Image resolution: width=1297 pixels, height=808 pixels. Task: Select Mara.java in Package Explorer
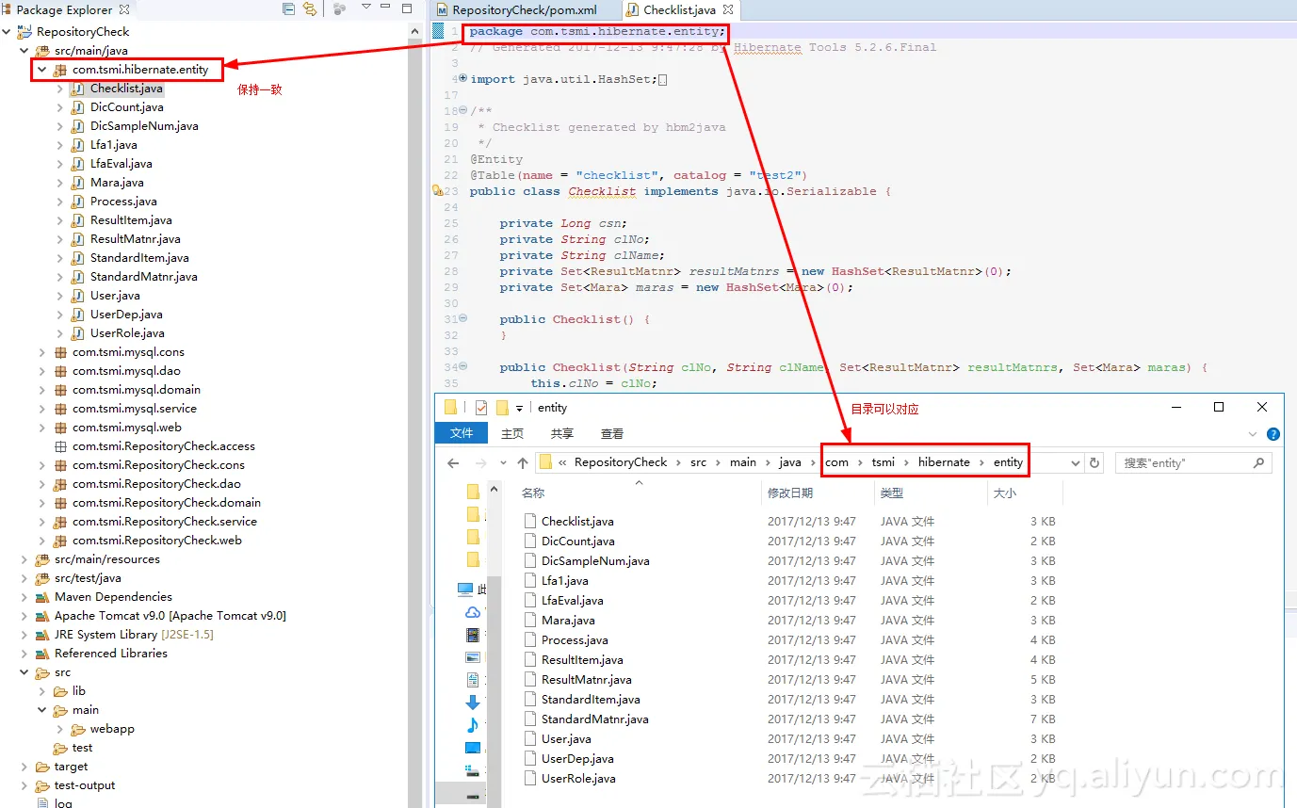point(117,183)
